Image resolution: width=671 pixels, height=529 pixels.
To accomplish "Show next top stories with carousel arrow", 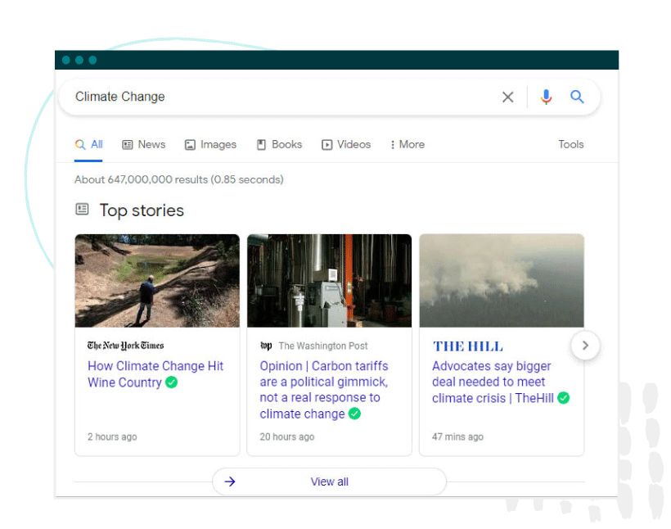I will (585, 346).
